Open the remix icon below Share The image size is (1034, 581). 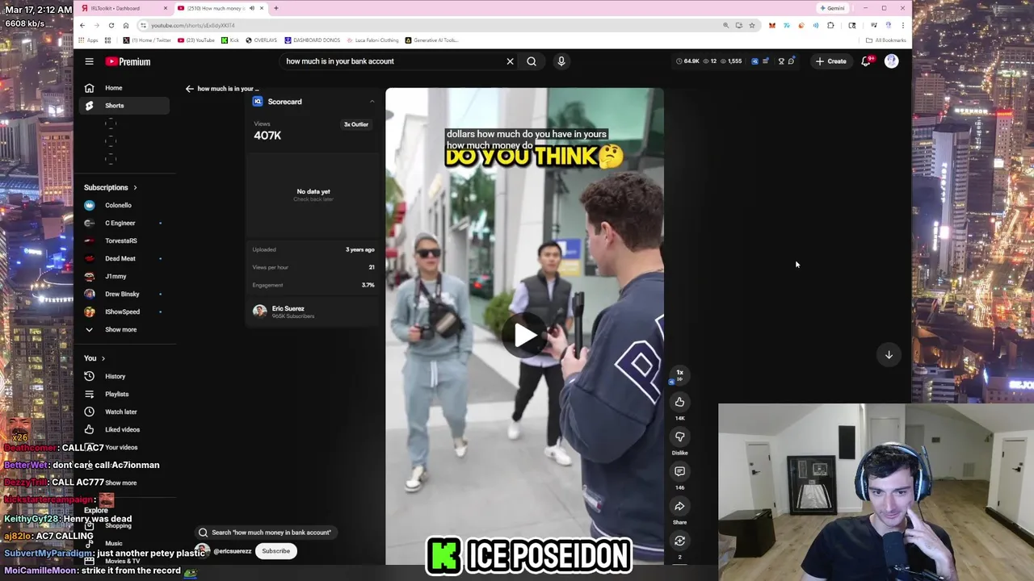679,541
